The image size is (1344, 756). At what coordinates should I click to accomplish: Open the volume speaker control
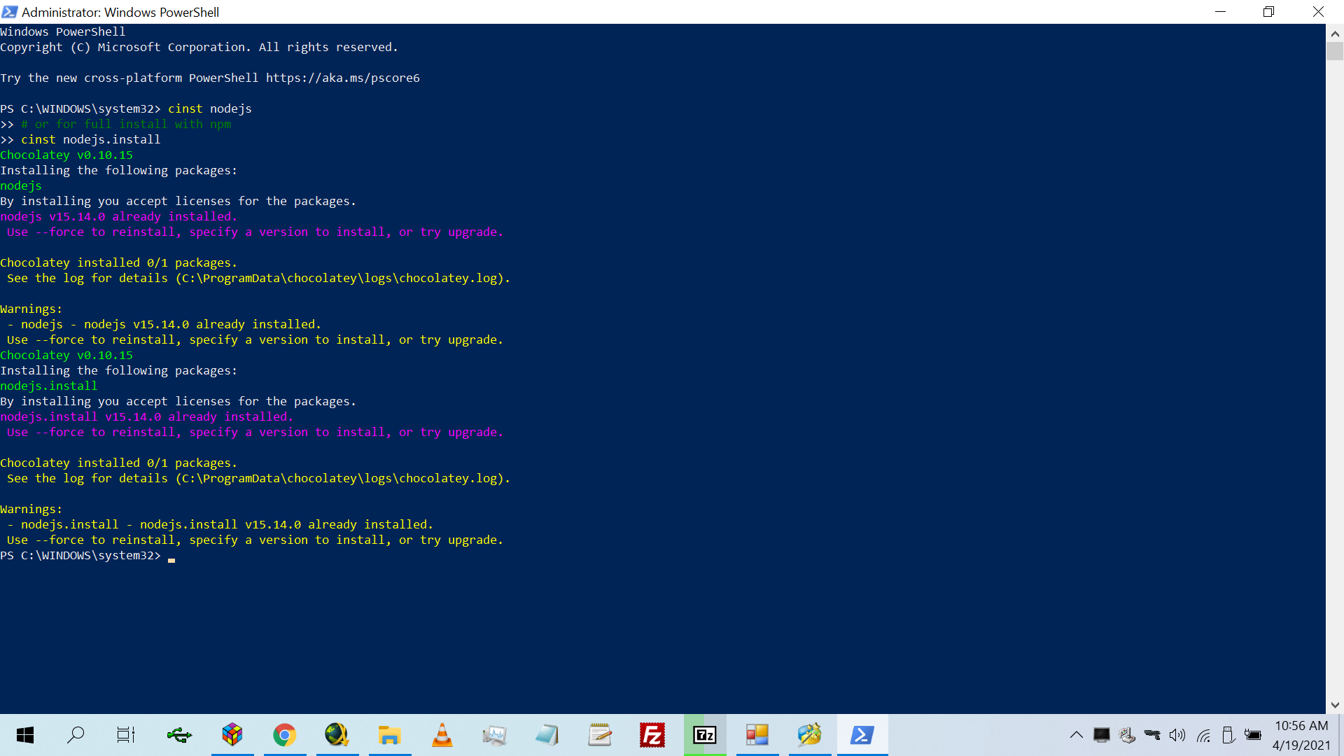[1177, 735]
